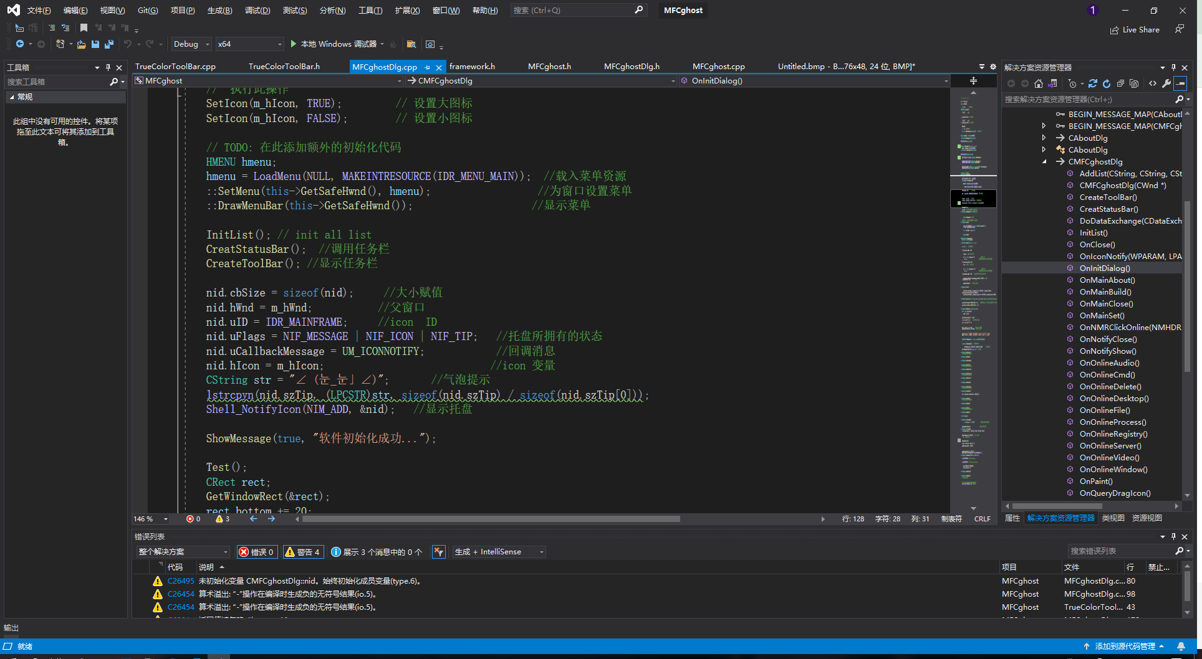The height and width of the screenshot is (659, 1202).
Task: Toggle the Errors 0 filter
Action: coord(257,552)
